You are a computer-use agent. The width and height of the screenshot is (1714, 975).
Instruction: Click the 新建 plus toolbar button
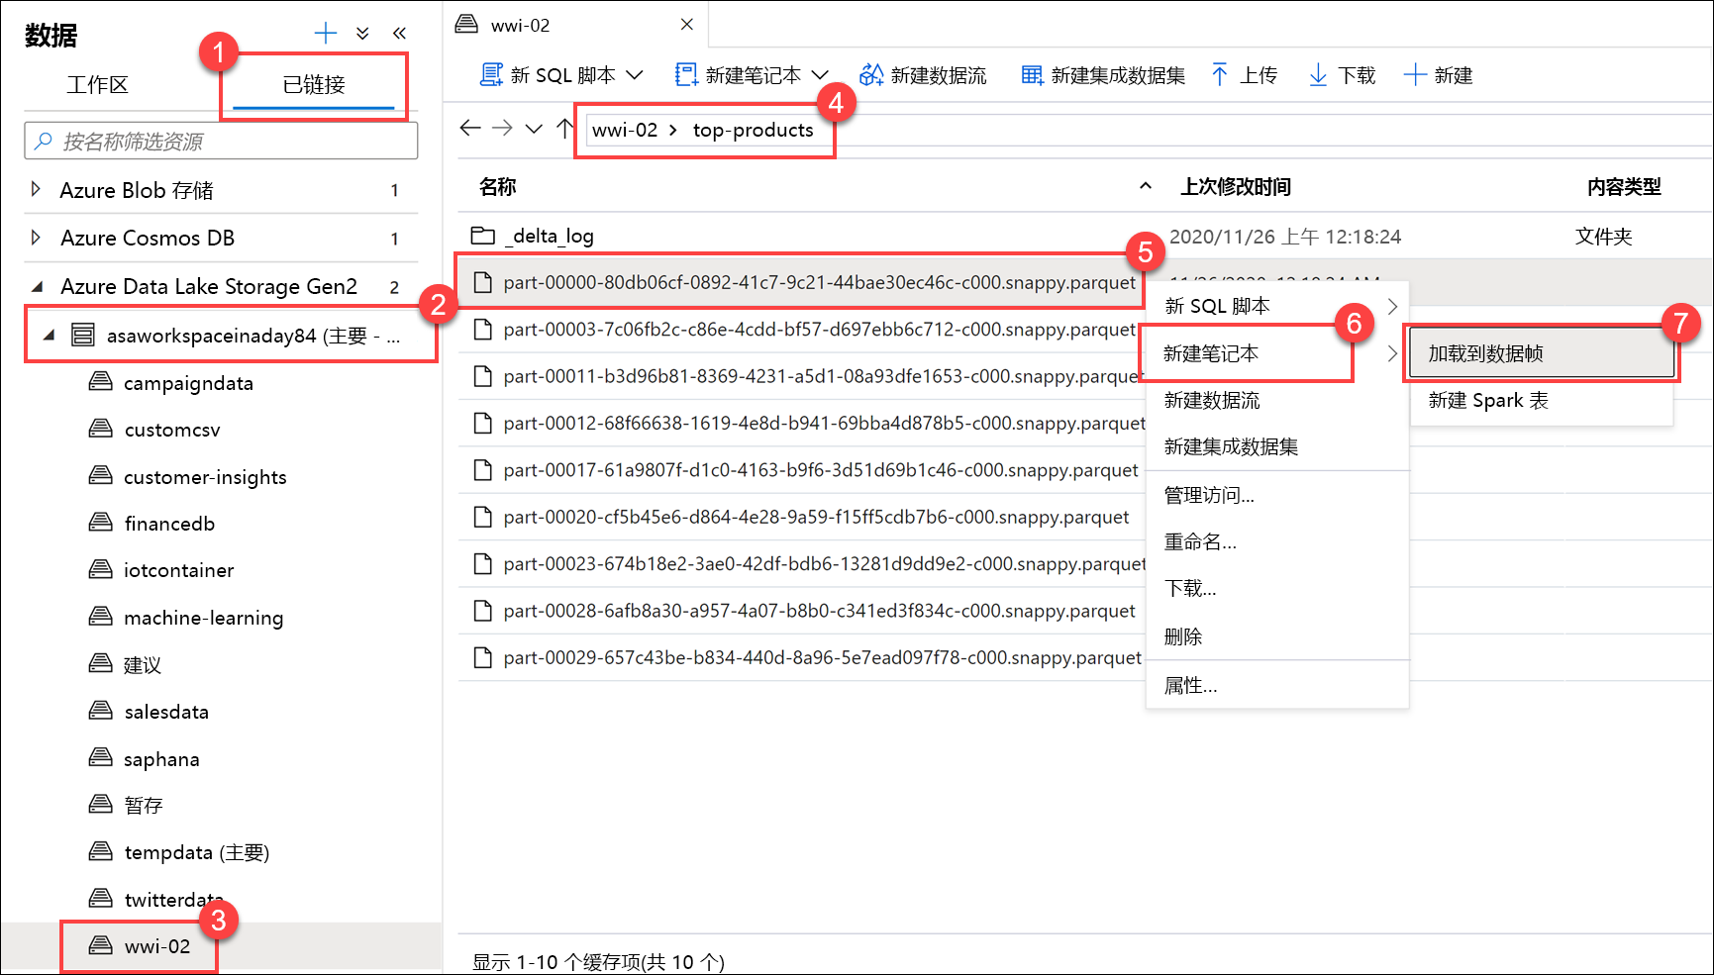[x=1438, y=75]
